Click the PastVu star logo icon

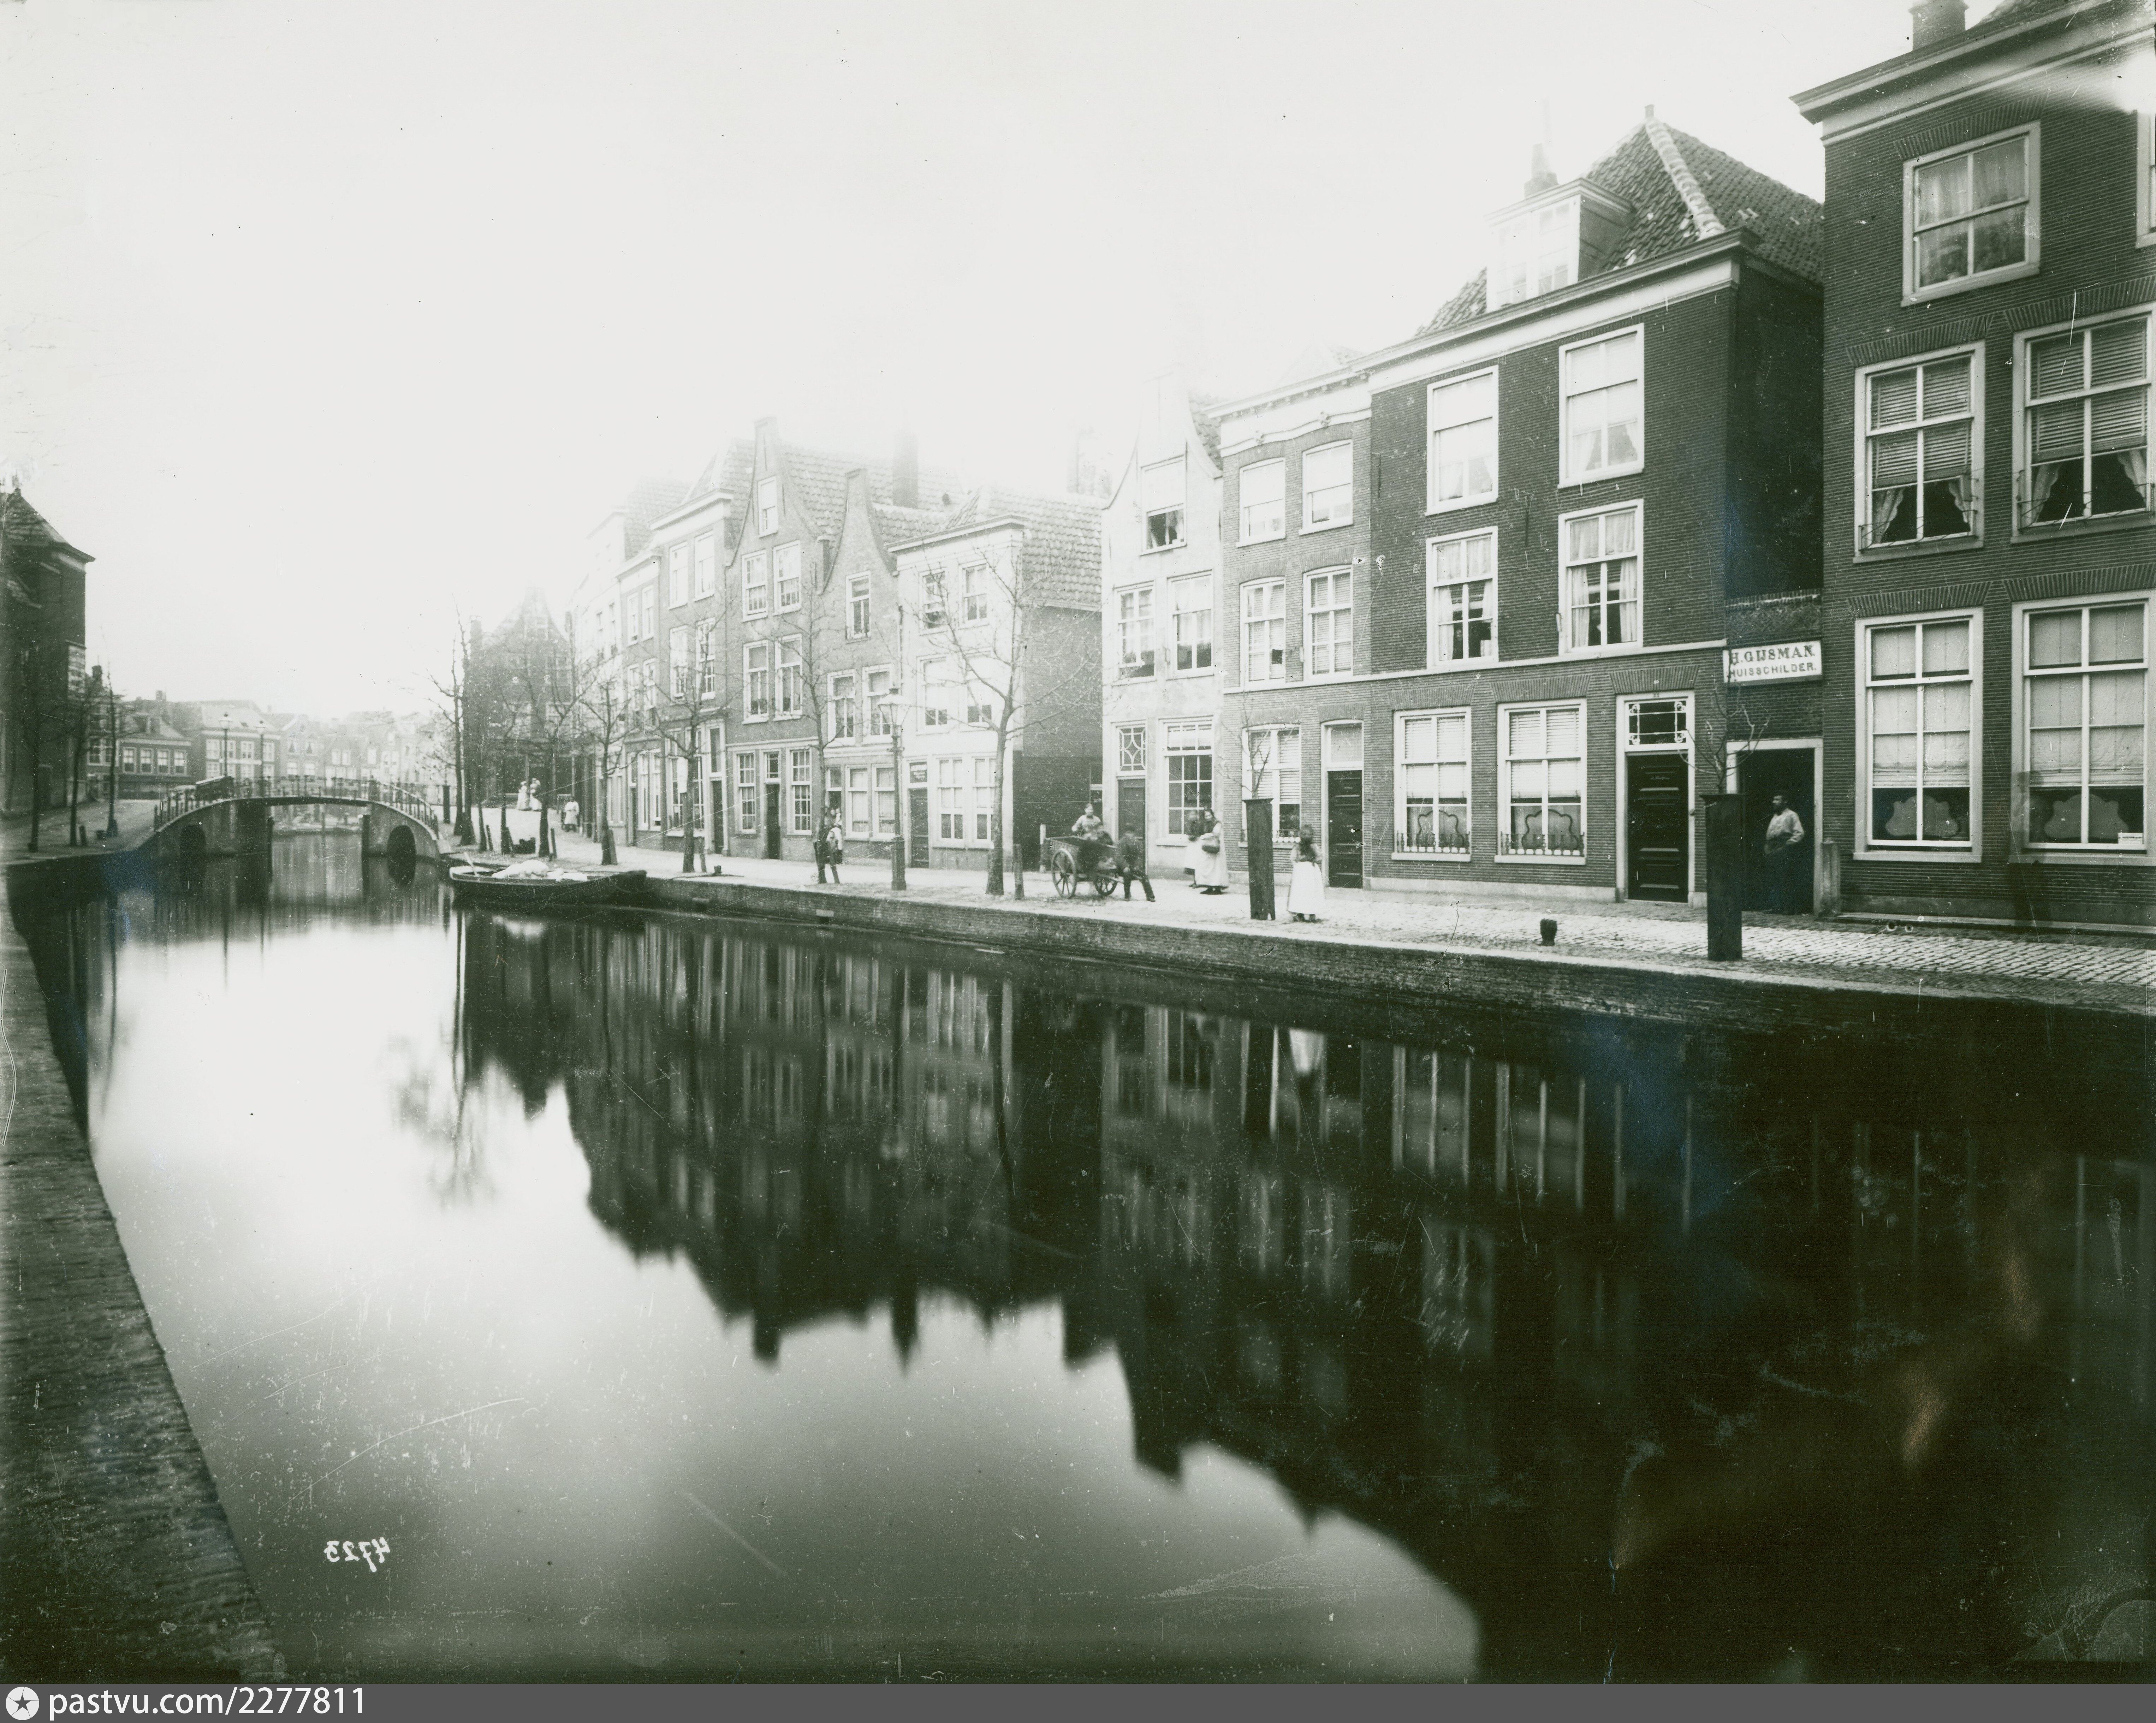coord(22,1702)
